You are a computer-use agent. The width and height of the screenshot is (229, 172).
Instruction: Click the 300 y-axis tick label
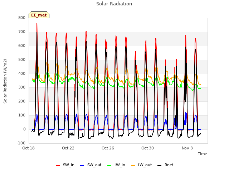click(22, 87)
